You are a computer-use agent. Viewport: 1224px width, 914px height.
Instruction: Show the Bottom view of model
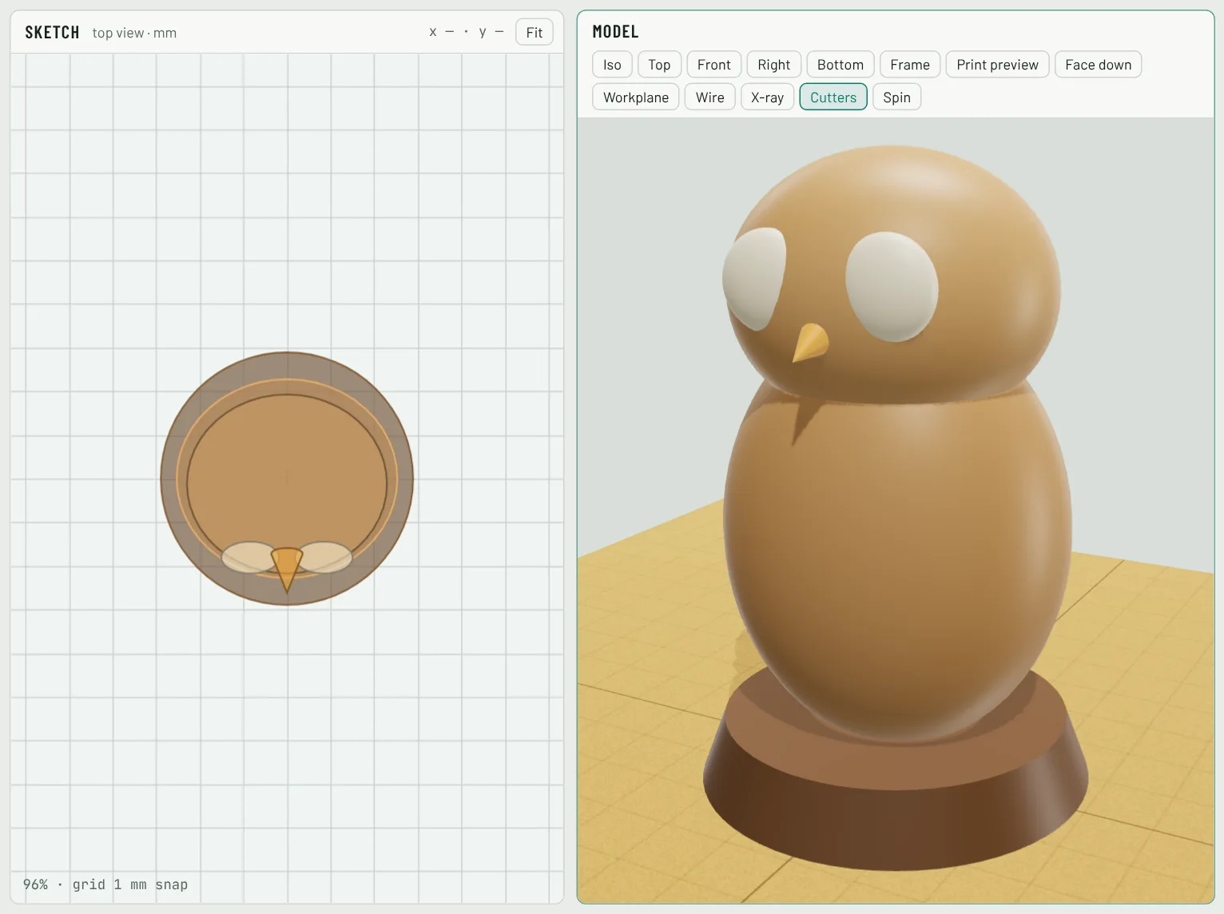(841, 65)
